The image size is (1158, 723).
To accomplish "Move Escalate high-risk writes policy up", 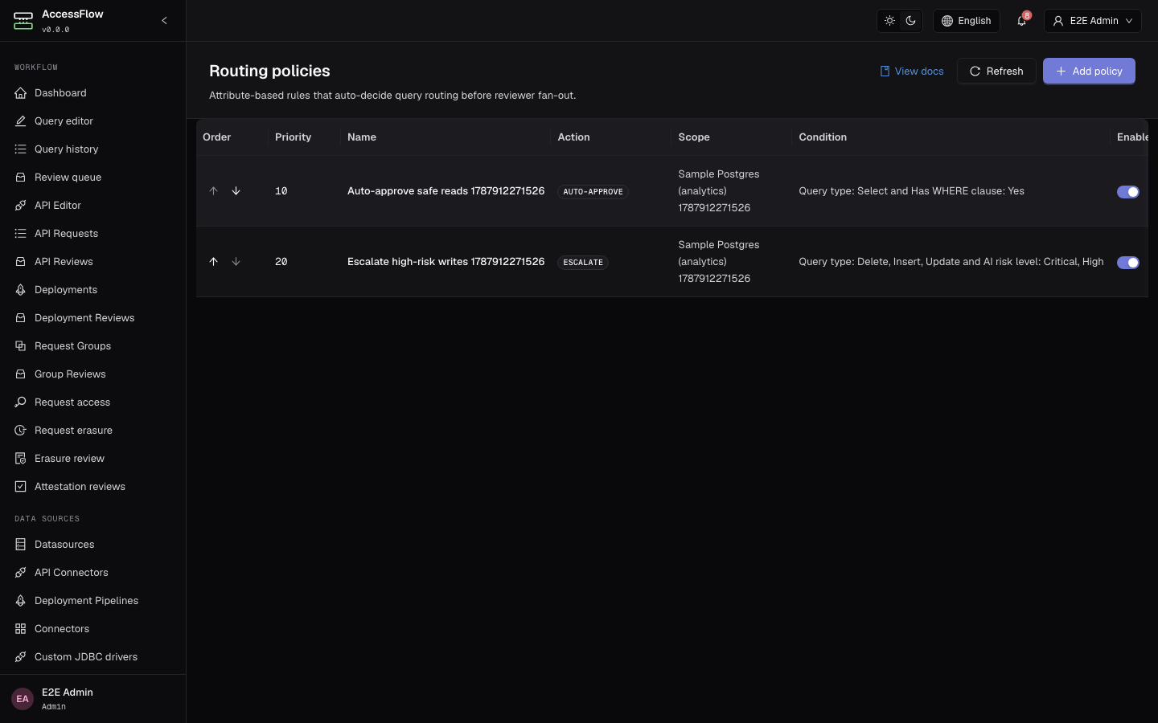I will (x=213, y=262).
